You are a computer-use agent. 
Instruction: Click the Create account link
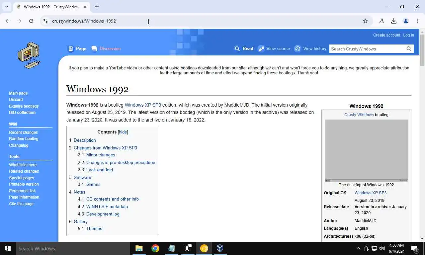point(386,35)
